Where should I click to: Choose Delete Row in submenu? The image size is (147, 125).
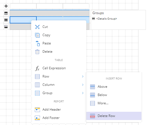114,116
